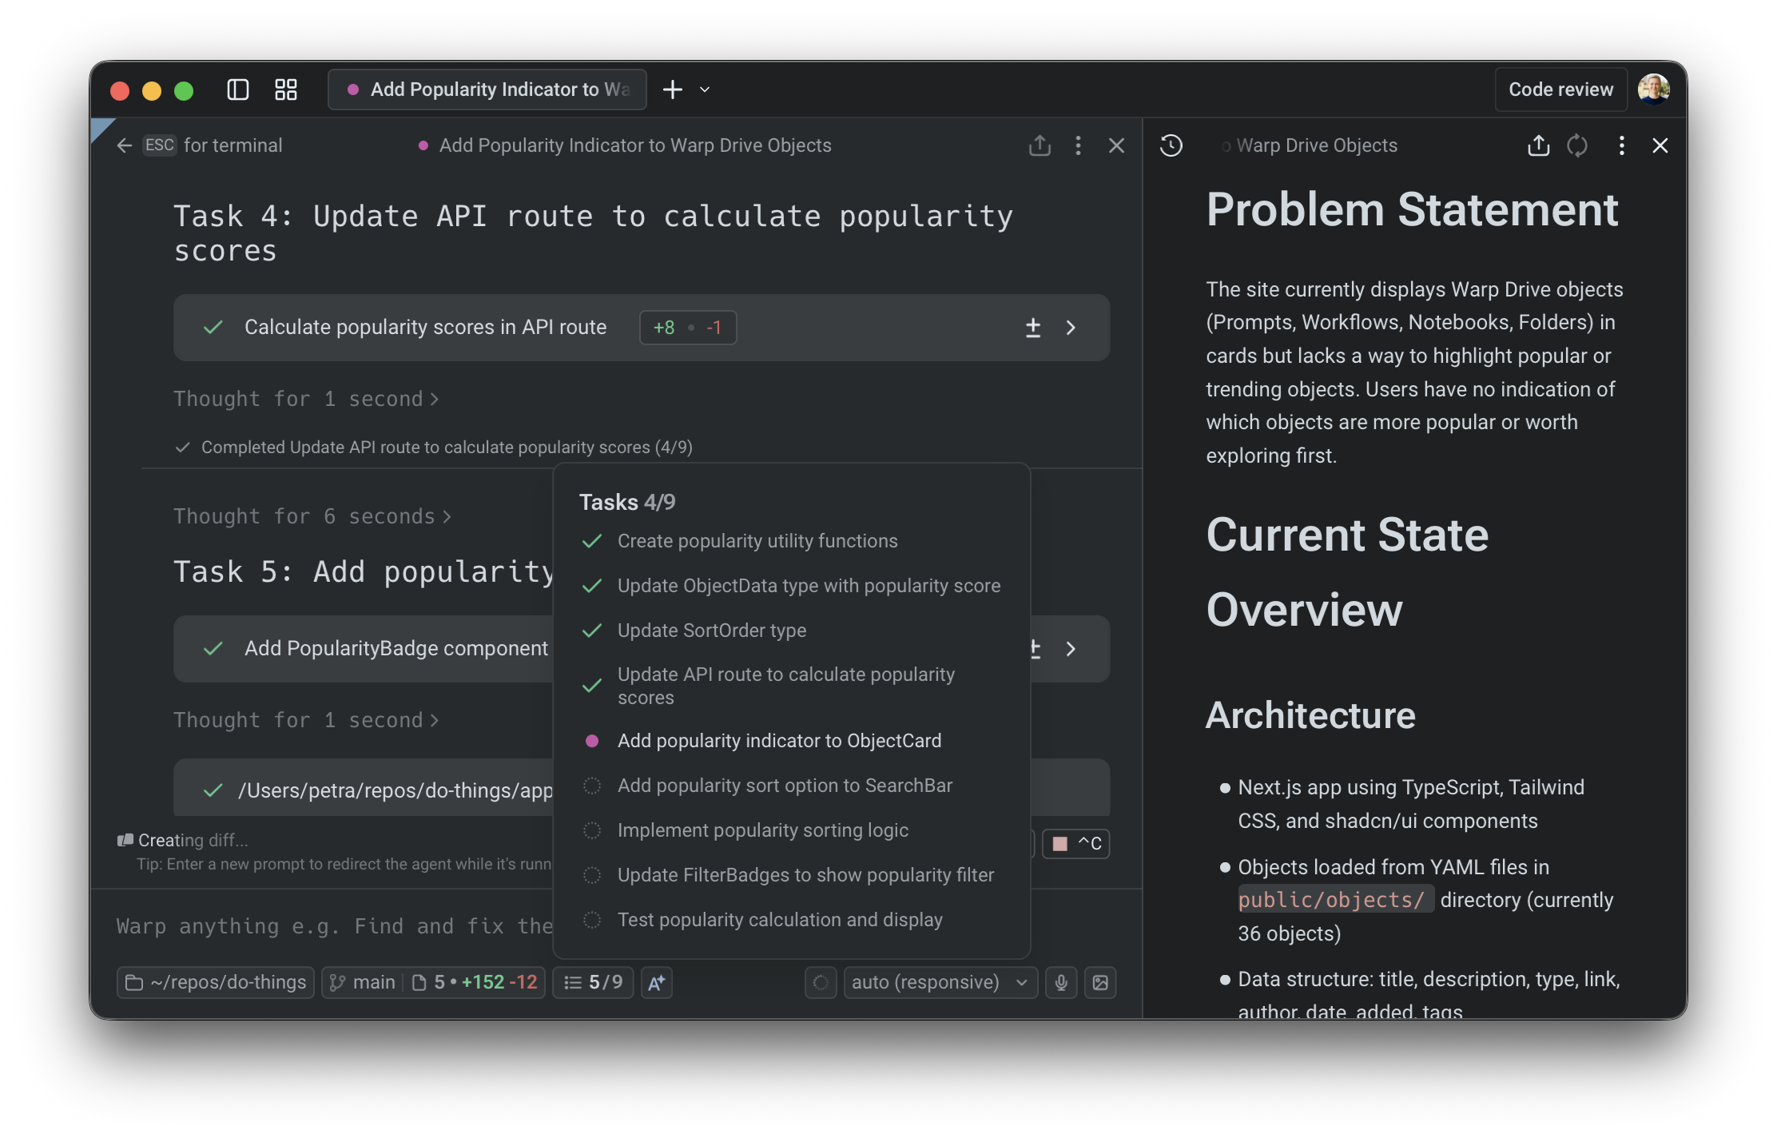
Task: Stop the agent with the ^C button
Action: pyautogui.click(x=1076, y=843)
